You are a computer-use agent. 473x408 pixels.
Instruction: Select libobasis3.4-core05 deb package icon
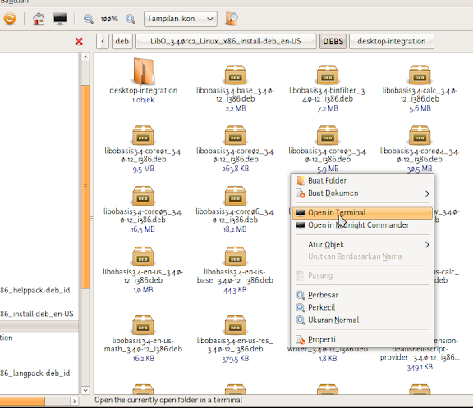click(x=143, y=196)
